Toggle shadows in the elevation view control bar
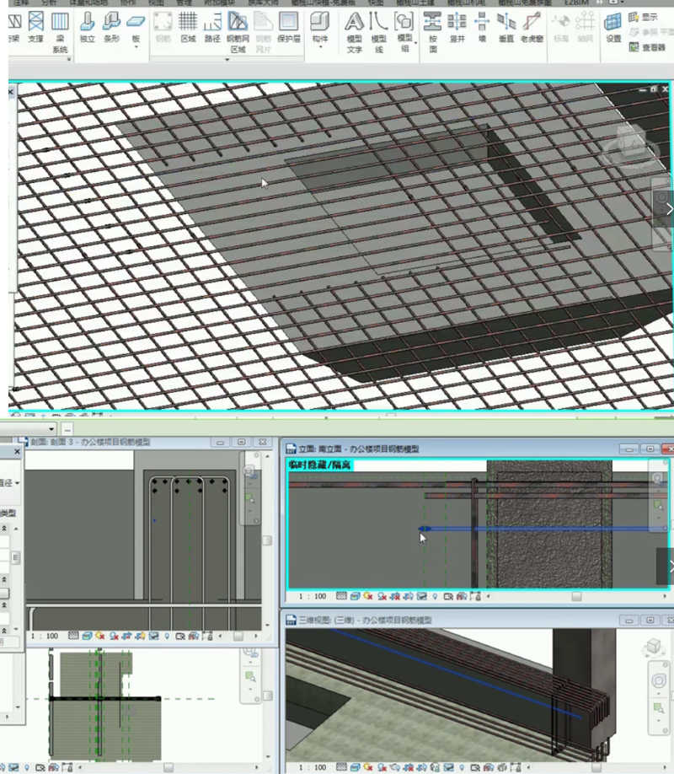 pos(381,595)
